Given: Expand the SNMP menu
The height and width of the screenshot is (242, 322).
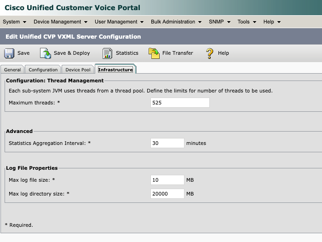Looking at the screenshot, I should tap(219, 22).
